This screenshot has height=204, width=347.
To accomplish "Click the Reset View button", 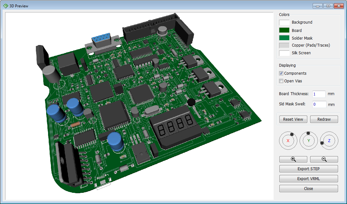I will [x=293, y=119].
